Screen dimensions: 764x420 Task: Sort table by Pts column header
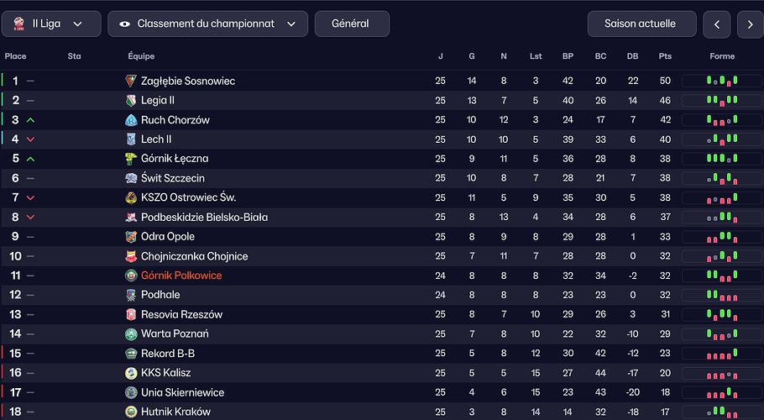666,56
